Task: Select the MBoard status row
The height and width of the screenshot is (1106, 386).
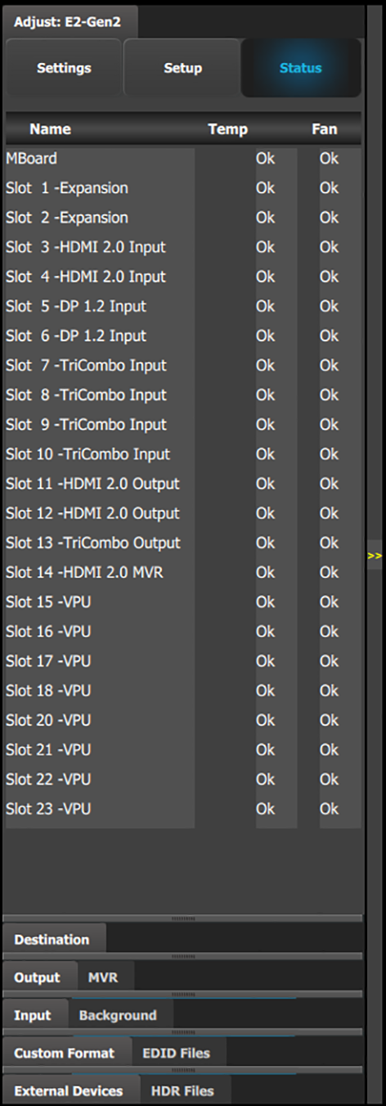Action: pyautogui.click(x=182, y=159)
